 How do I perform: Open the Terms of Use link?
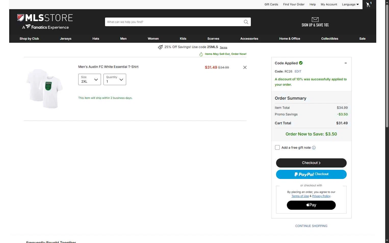click(300, 196)
